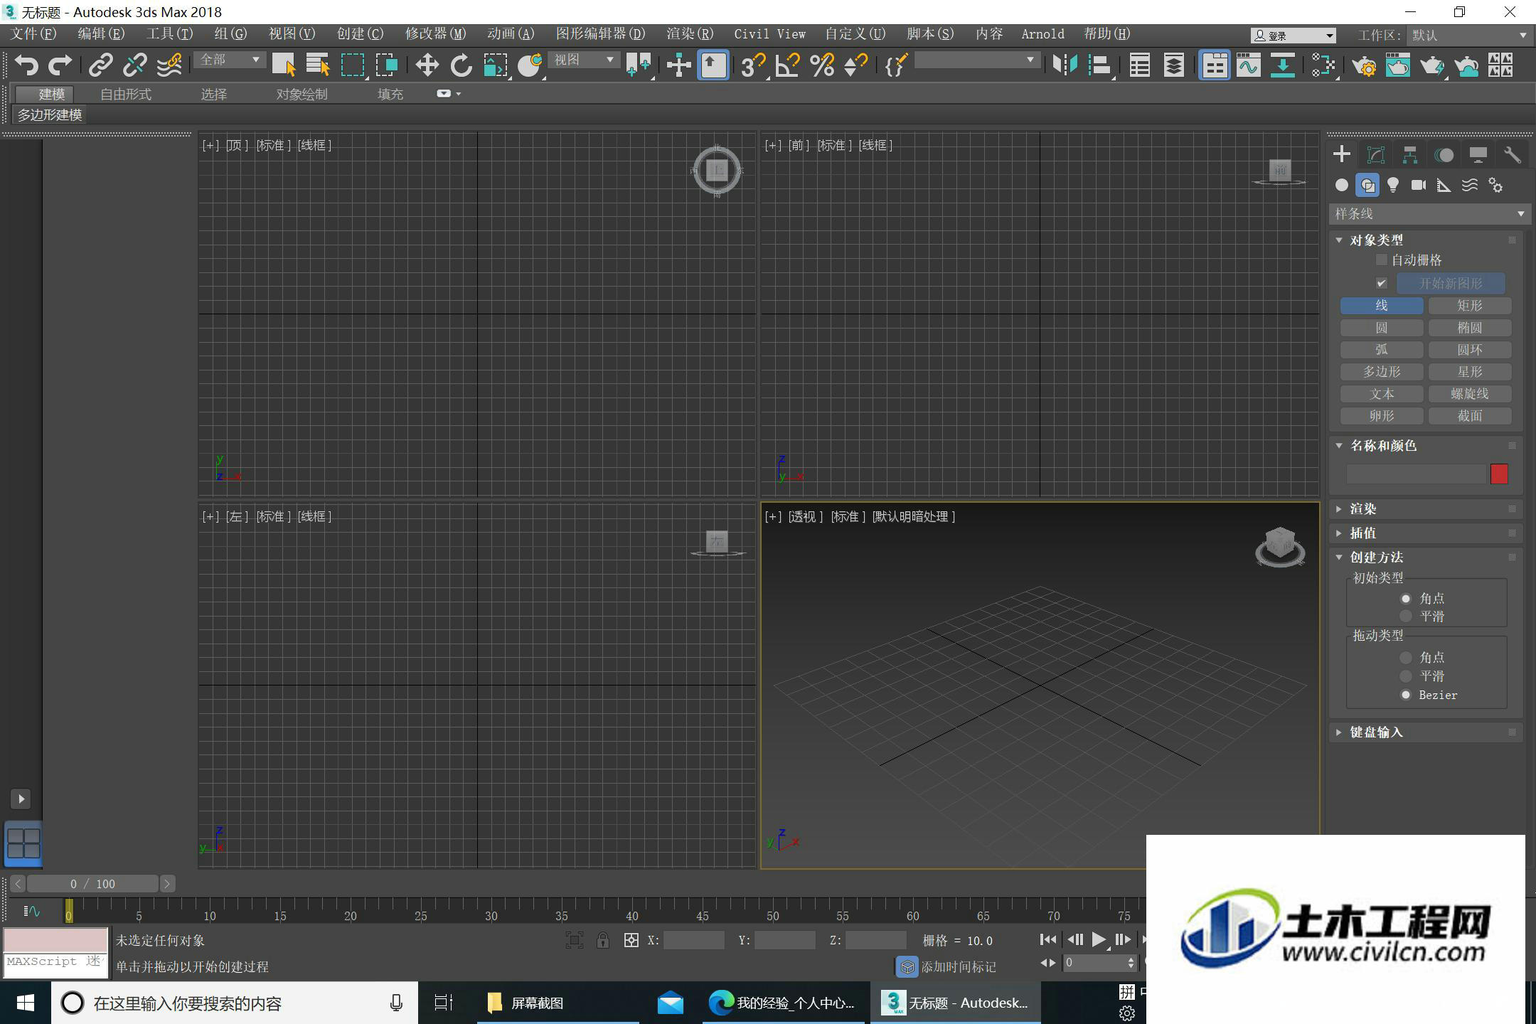Click Bind to Space Warp icon
The height and width of the screenshot is (1024, 1536).
pos(169,65)
